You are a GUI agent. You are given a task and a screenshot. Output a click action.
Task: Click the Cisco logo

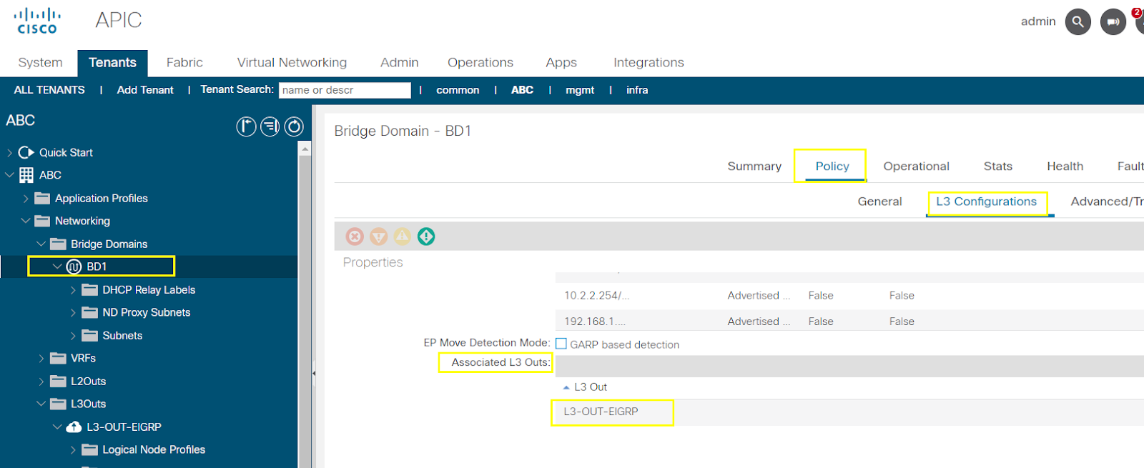(37, 21)
